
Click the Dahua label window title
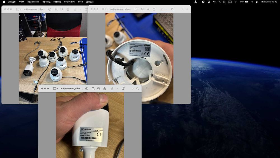pos(120,9)
